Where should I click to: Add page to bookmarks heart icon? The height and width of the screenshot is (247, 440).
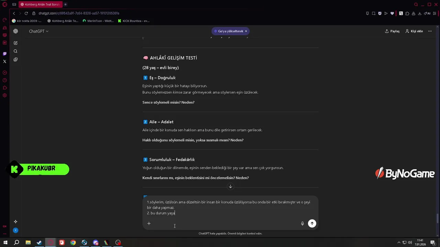[x=392, y=13]
